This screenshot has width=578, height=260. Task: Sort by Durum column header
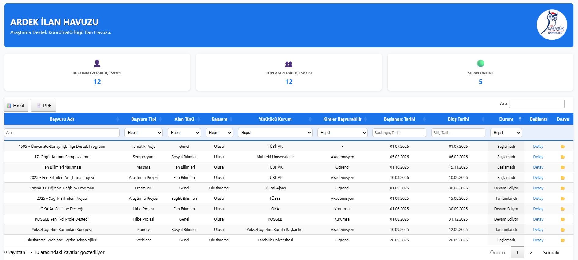coord(506,119)
